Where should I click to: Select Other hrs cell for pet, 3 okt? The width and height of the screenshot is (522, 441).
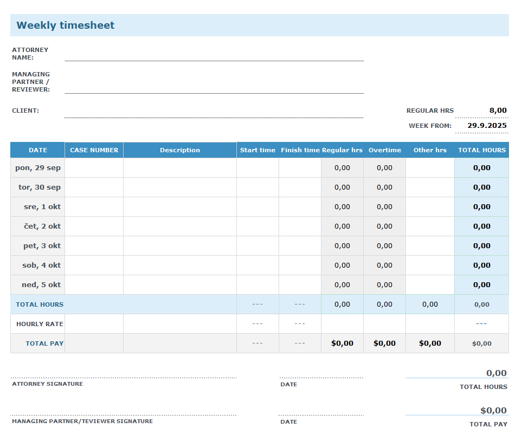(x=430, y=246)
